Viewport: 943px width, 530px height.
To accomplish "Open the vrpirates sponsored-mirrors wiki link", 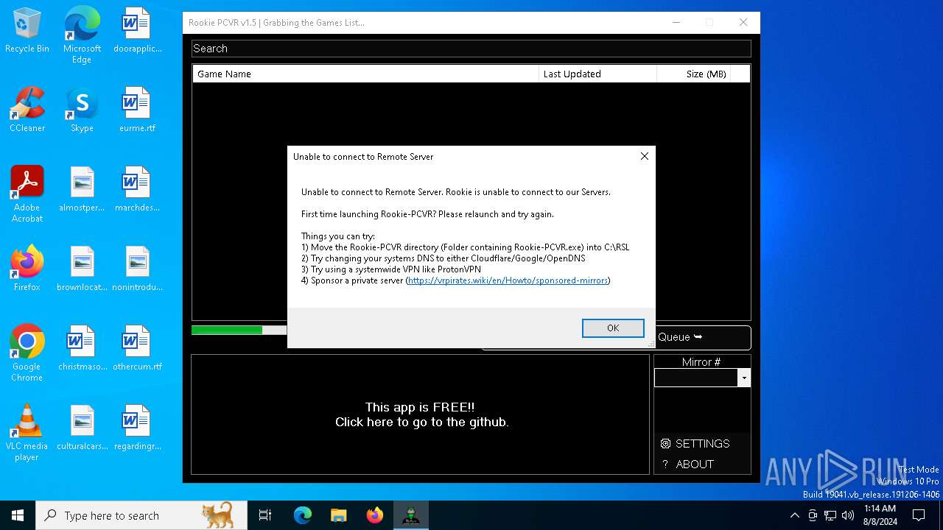I will coord(508,280).
